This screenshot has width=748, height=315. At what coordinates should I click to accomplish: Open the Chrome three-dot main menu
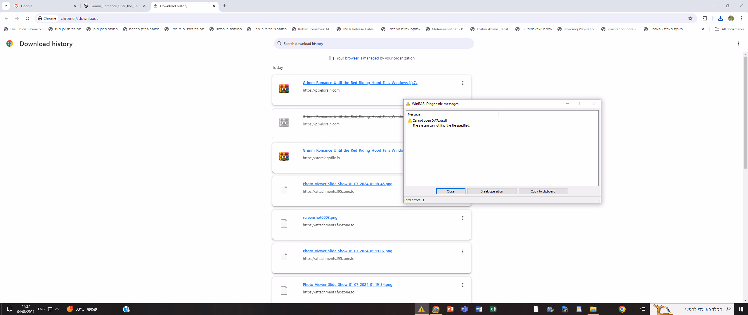coord(742,18)
